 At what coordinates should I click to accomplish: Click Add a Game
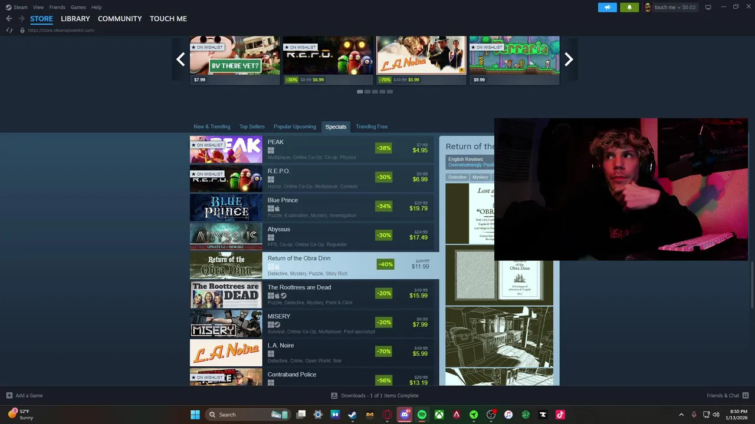click(24, 396)
